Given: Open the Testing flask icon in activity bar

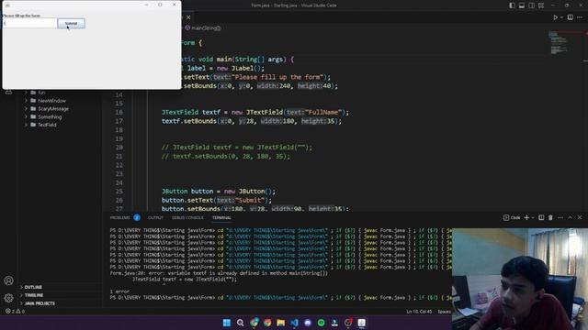Looking at the screenshot, I should tap(8, 92).
